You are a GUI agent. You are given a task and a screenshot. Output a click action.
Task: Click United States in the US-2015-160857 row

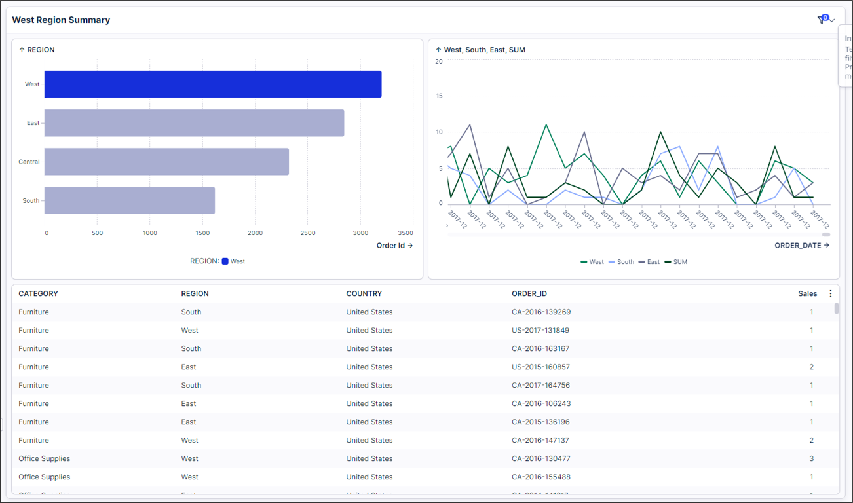[x=370, y=367]
